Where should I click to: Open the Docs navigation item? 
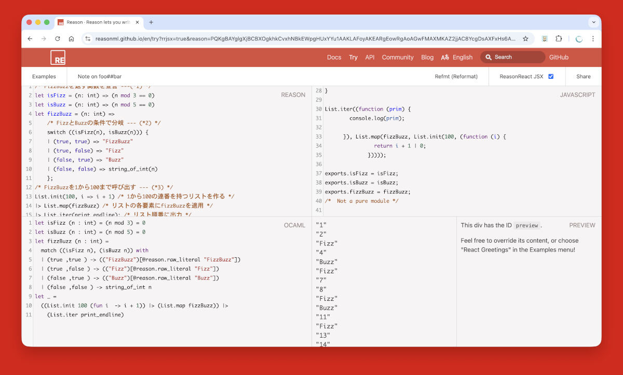click(334, 58)
